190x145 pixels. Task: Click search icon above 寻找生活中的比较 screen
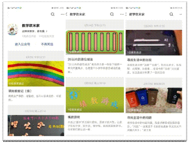pyautogui.click(x=171, y=14)
